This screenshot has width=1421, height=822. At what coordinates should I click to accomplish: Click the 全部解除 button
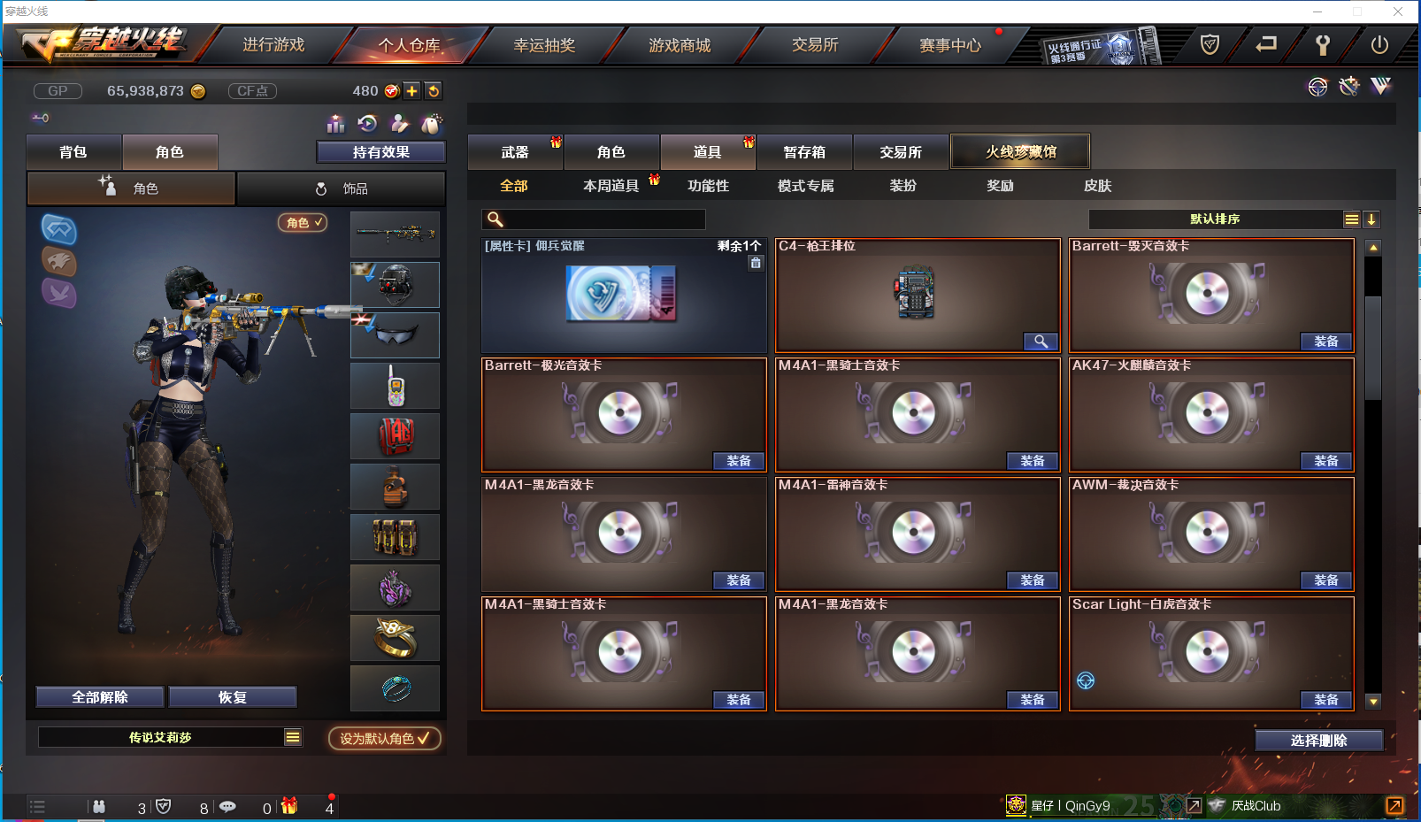(100, 697)
